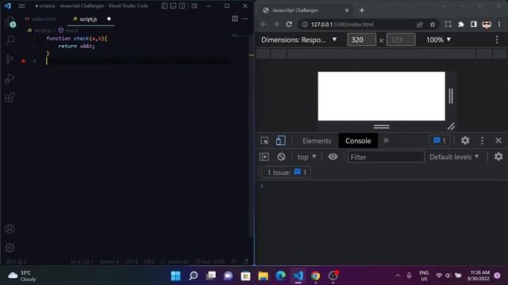Open VS Code notifications bell
The width and height of the screenshot is (508, 285).
[x=246, y=262]
